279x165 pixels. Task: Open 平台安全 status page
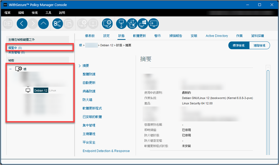pos(89,142)
